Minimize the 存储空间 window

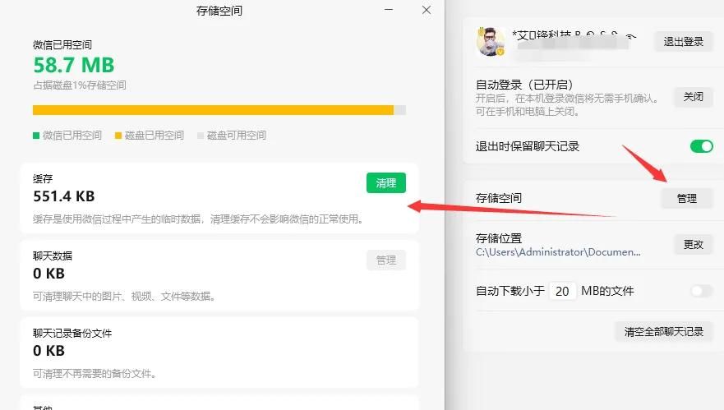click(x=389, y=10)
